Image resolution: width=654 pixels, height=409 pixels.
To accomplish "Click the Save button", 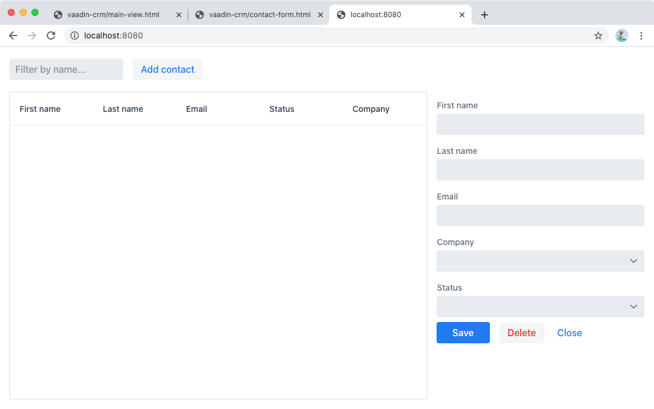I will [463, 333].
